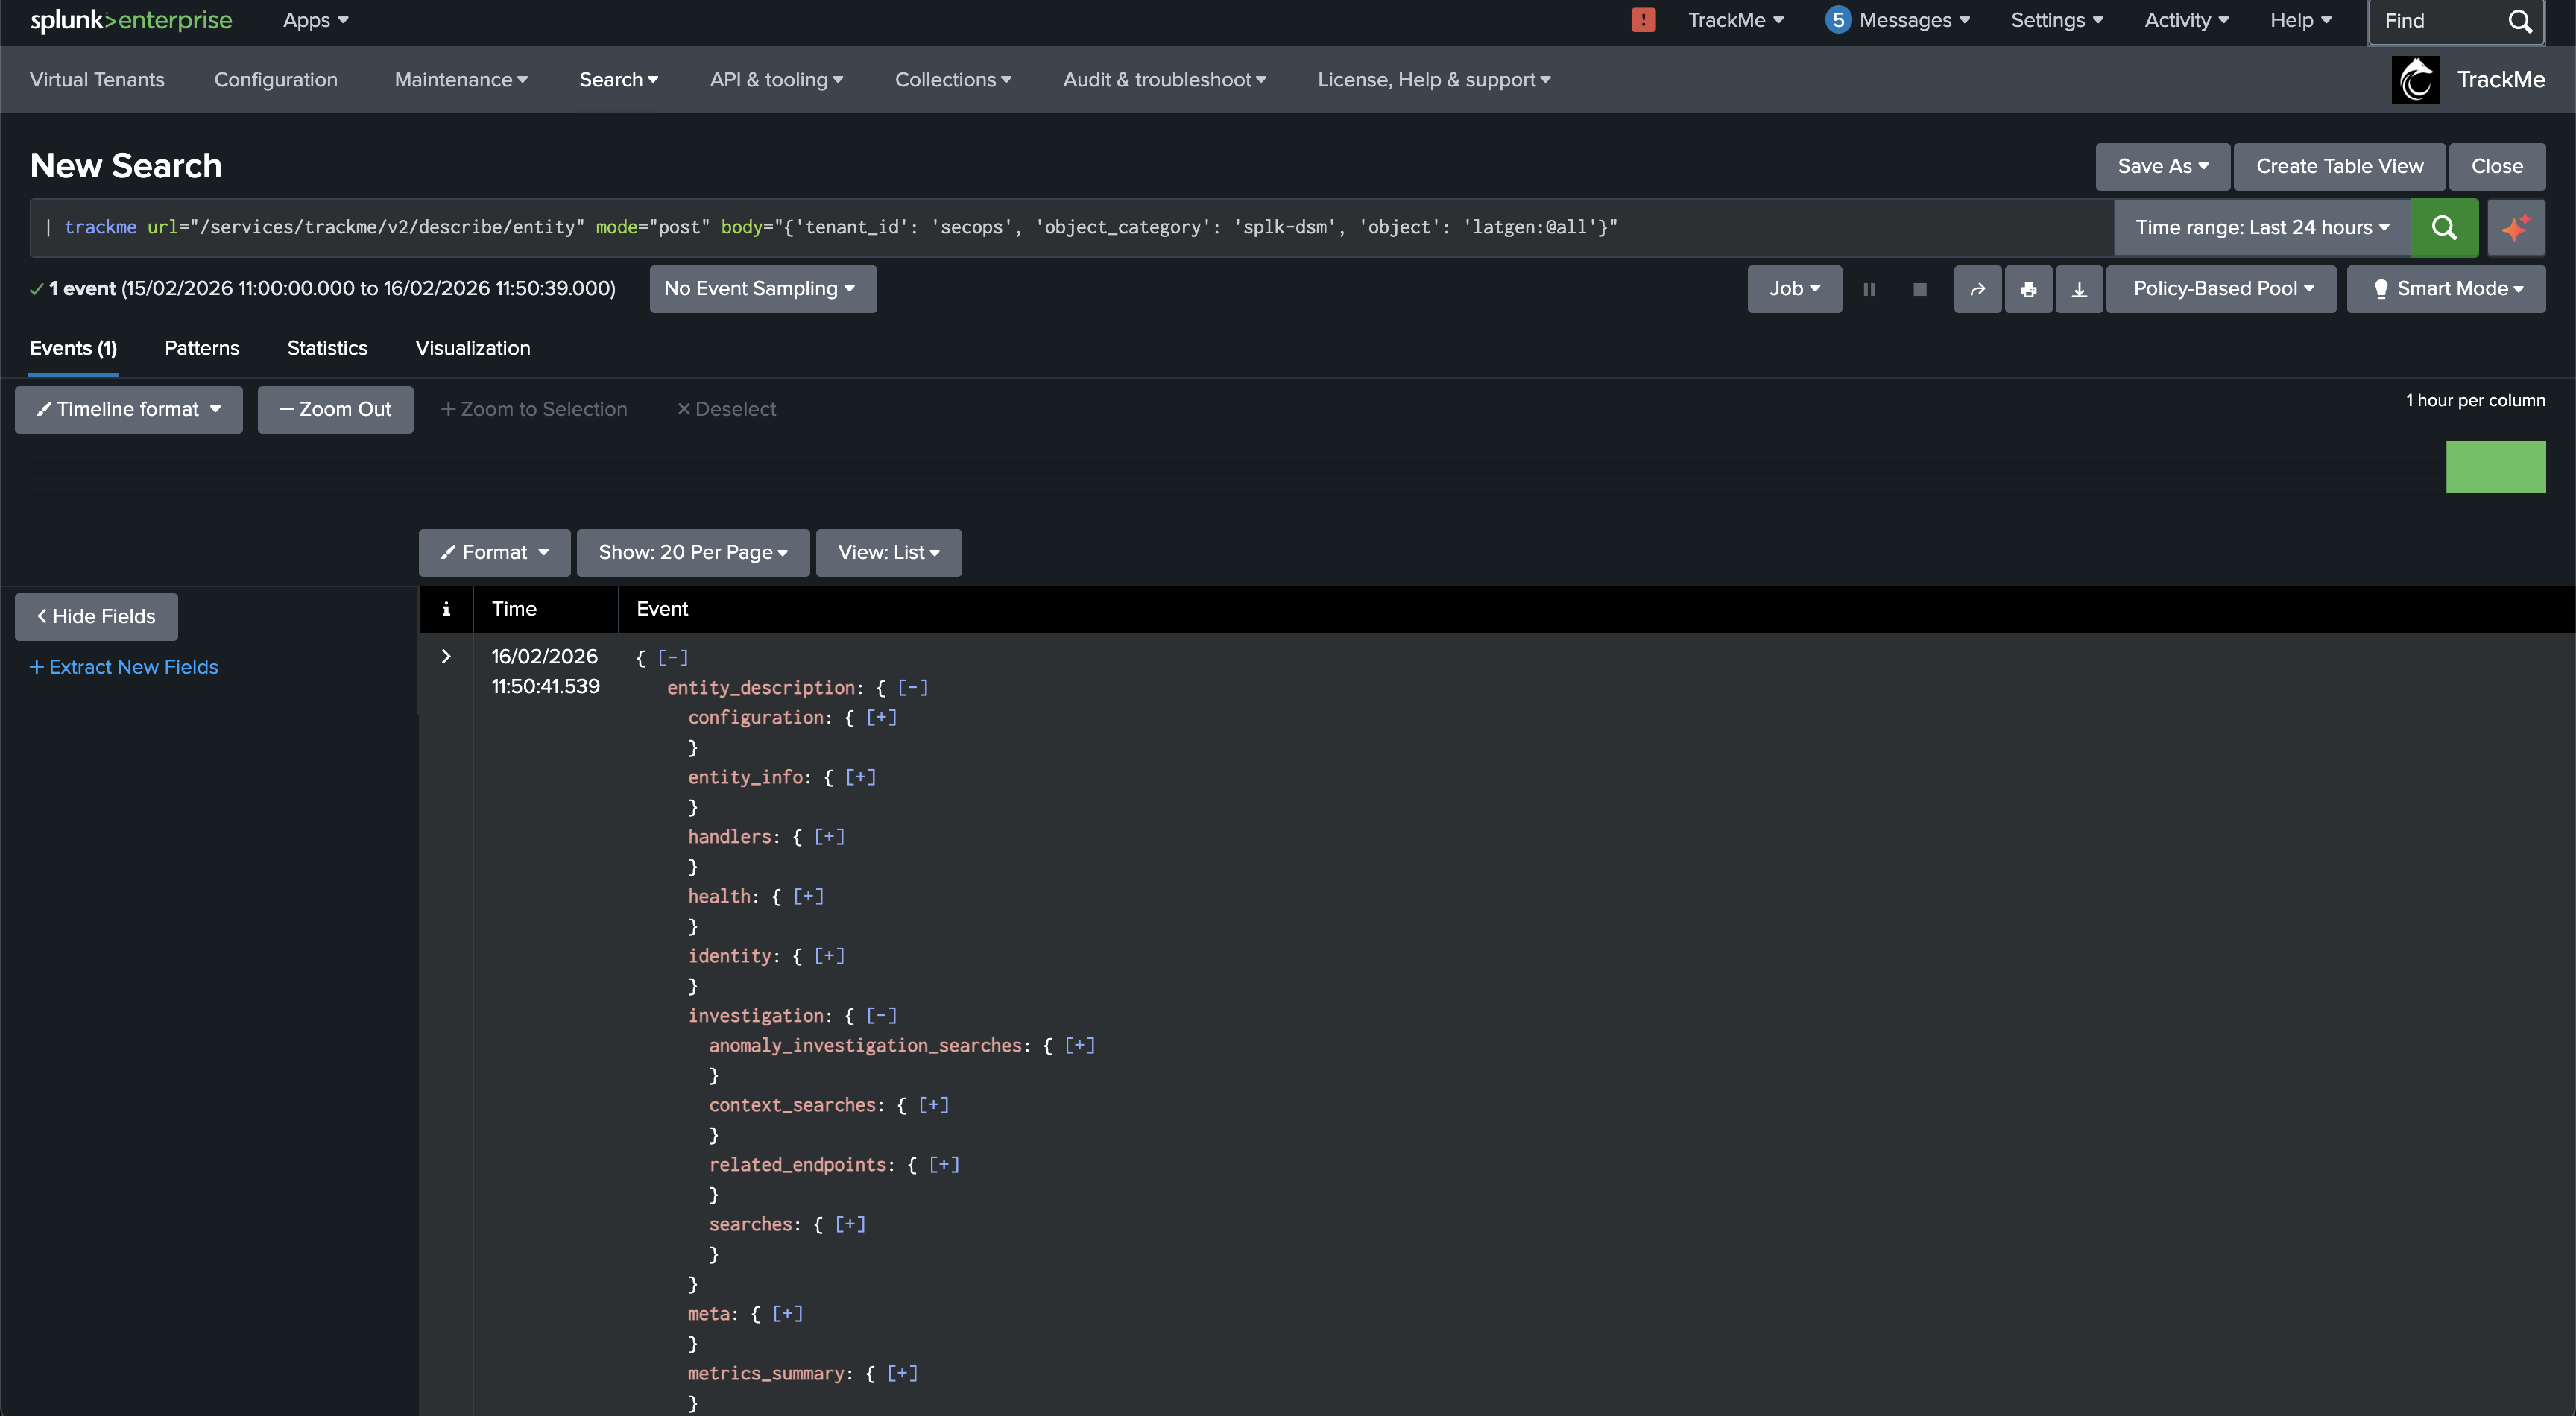
Task: Open the AI assistant sparkle icon
Action: coord(2515,228)
